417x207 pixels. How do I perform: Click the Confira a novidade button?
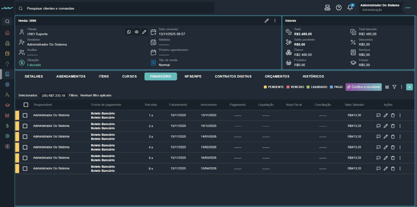(363, 87)
